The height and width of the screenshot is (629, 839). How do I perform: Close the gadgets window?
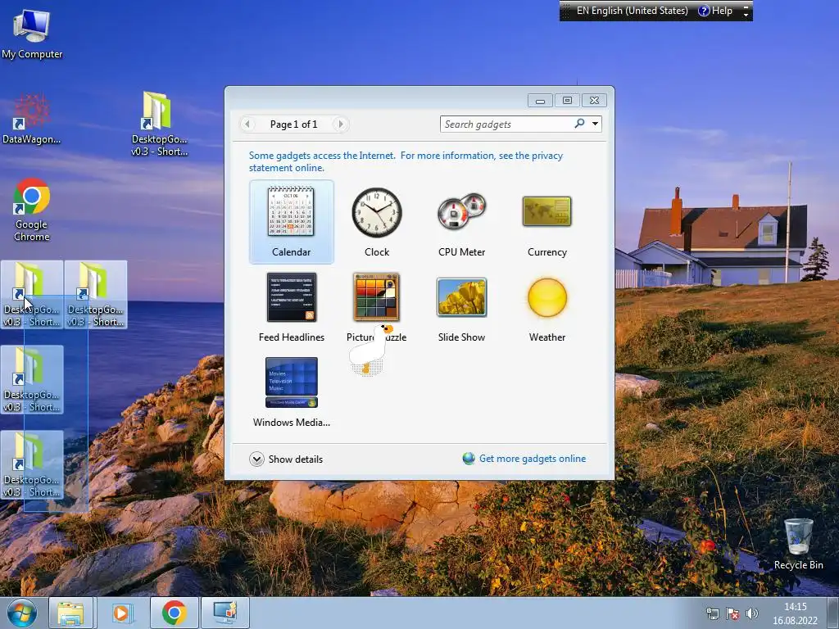595,101
